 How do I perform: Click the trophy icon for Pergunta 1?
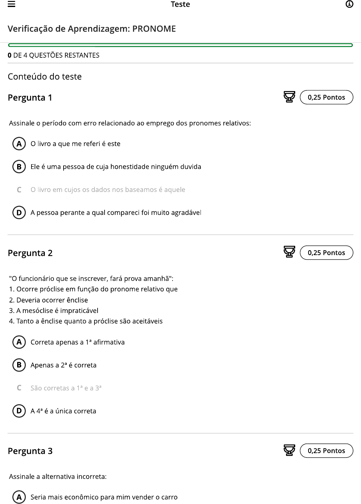click(x=289, y=97)
